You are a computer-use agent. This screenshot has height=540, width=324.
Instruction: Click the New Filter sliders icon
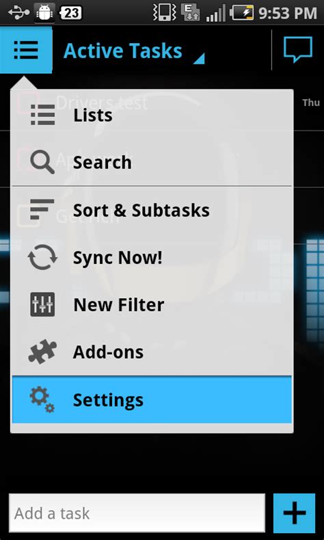point(42,304)
